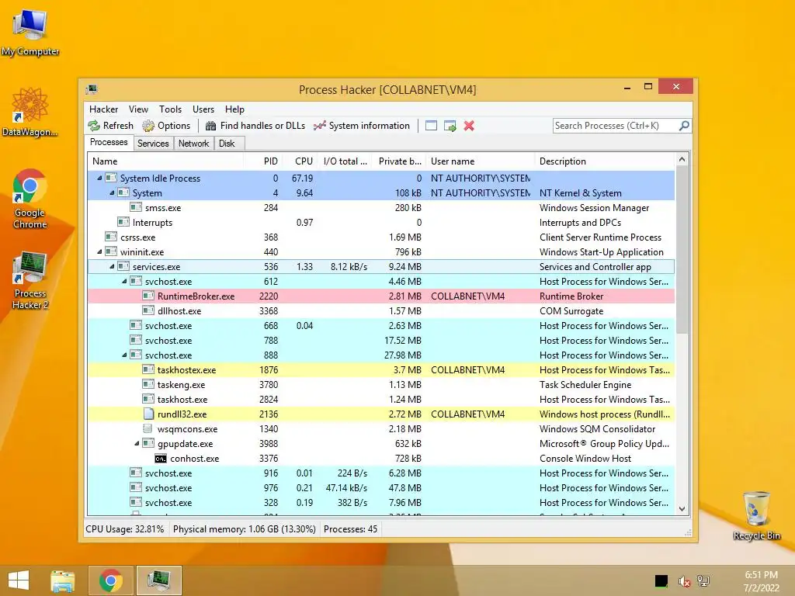Collapse svchost.exe PID 612 node
Image resolution: width=795 pixels, height=596 pixels.
(x=124, y=281)
